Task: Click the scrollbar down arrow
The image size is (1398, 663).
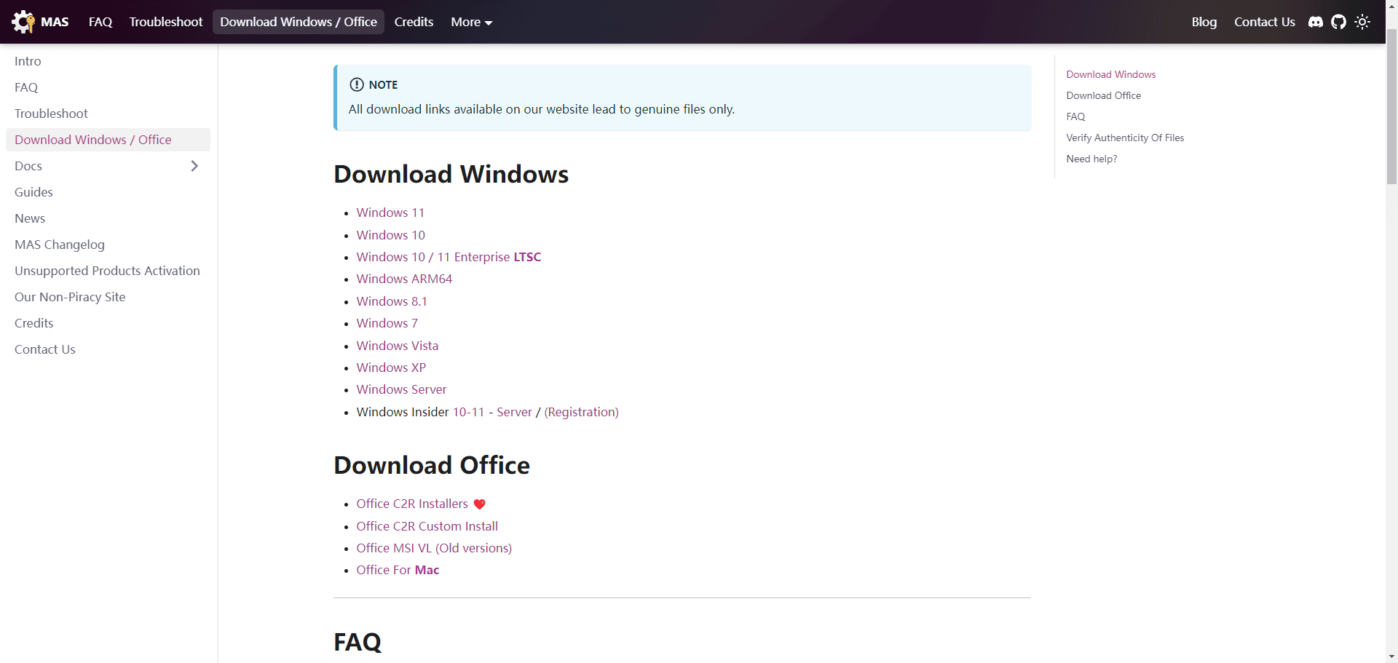Action: coord(1391,656)
